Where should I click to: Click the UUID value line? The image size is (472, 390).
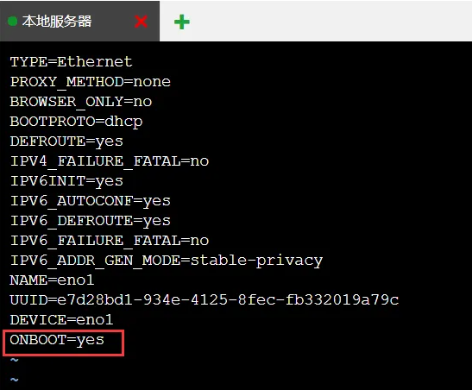pyautogui.click(x=205, y=300)
